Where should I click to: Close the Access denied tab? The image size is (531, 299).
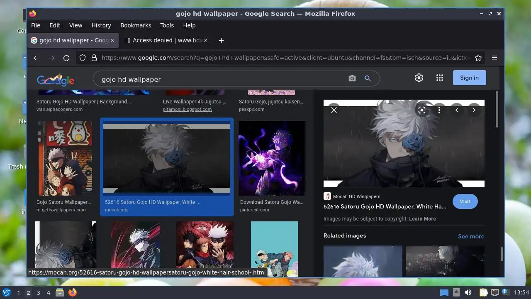pyautogui.click(x=206, y=40)
